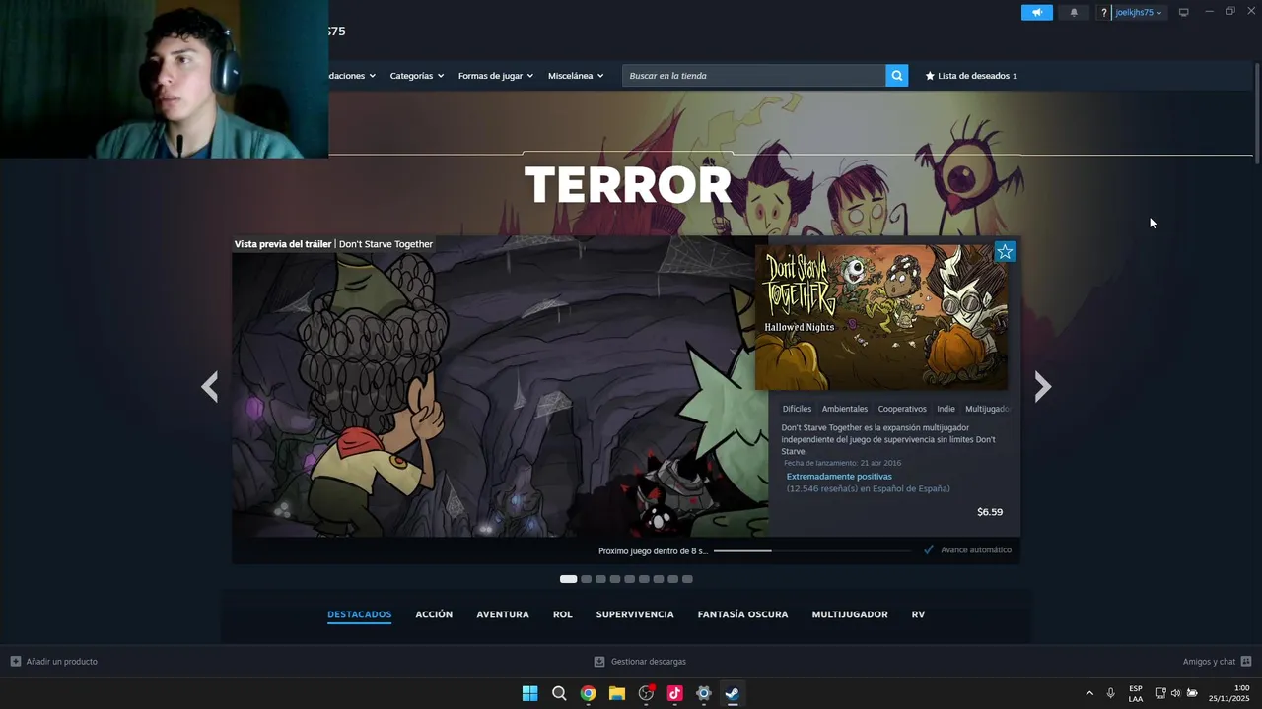Screen dimensions: 1262x709
Task: Go to previous game with left arrow
Action: point(209,386)
